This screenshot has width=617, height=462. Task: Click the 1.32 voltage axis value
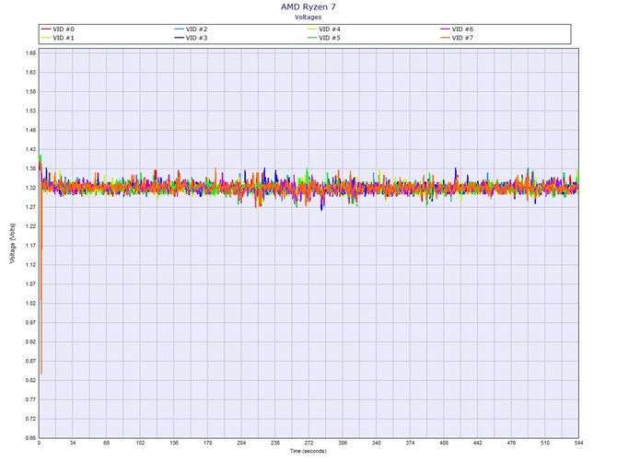pyautogui.click(x=31, y=188)
